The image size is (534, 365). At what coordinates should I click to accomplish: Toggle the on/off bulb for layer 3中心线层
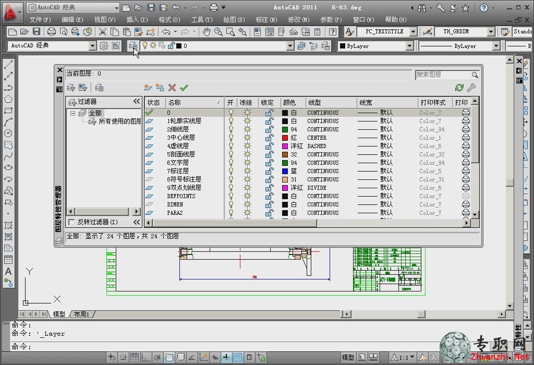tap(231, 138)
